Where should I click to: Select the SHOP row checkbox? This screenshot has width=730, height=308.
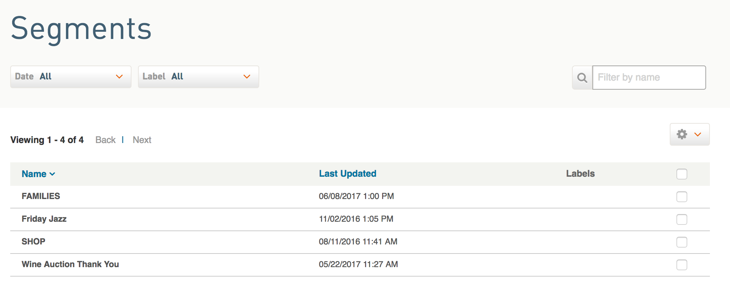pyautogui.click(x=682, y=242)
